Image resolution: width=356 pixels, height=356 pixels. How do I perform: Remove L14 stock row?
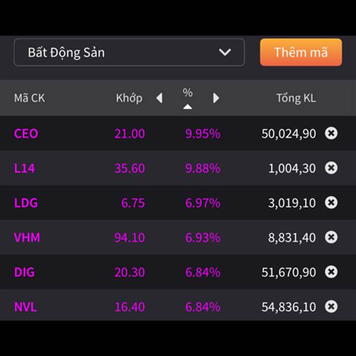tap(331, 168)
